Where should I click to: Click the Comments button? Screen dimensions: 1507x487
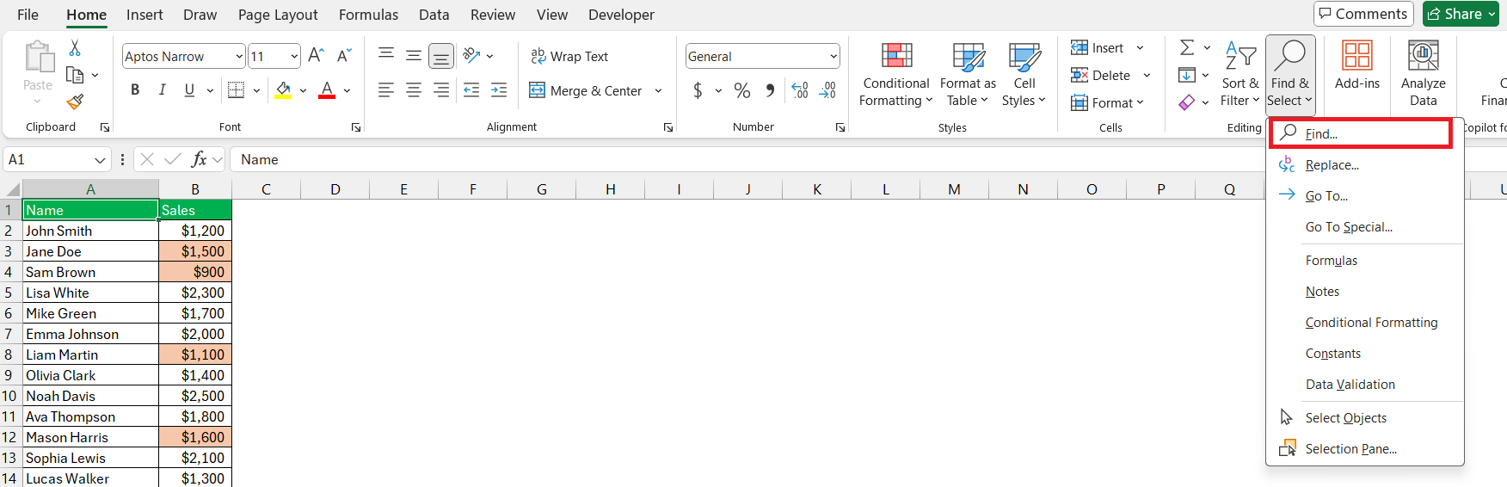1363,14
